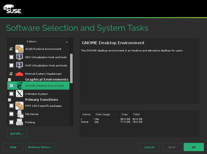Check the FIPS 140-2 specific packages checkbox

[11, 106]
